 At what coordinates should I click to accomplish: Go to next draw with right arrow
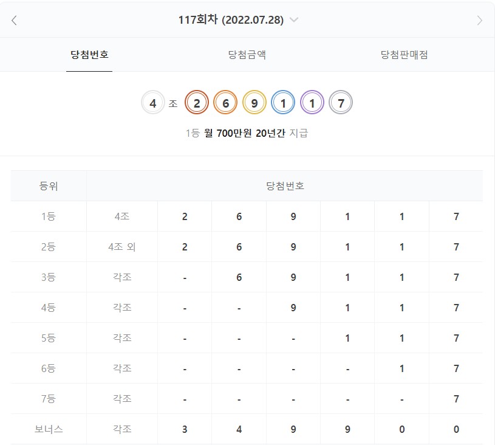pos(480,21)
